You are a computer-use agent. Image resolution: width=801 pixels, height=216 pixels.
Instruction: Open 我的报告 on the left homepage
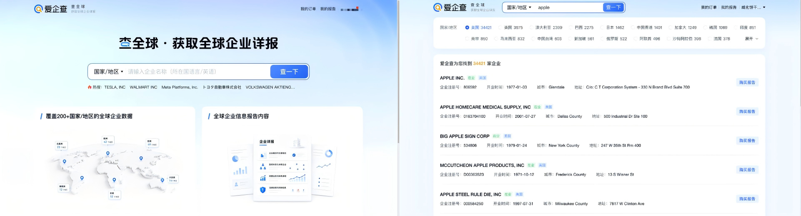click(x=328, y=9)
